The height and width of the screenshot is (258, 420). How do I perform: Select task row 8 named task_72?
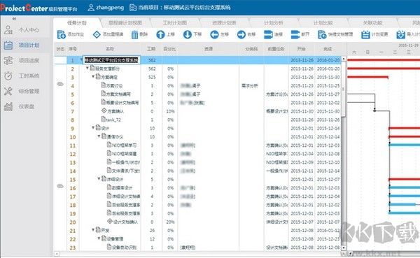[x=197, y=120]
